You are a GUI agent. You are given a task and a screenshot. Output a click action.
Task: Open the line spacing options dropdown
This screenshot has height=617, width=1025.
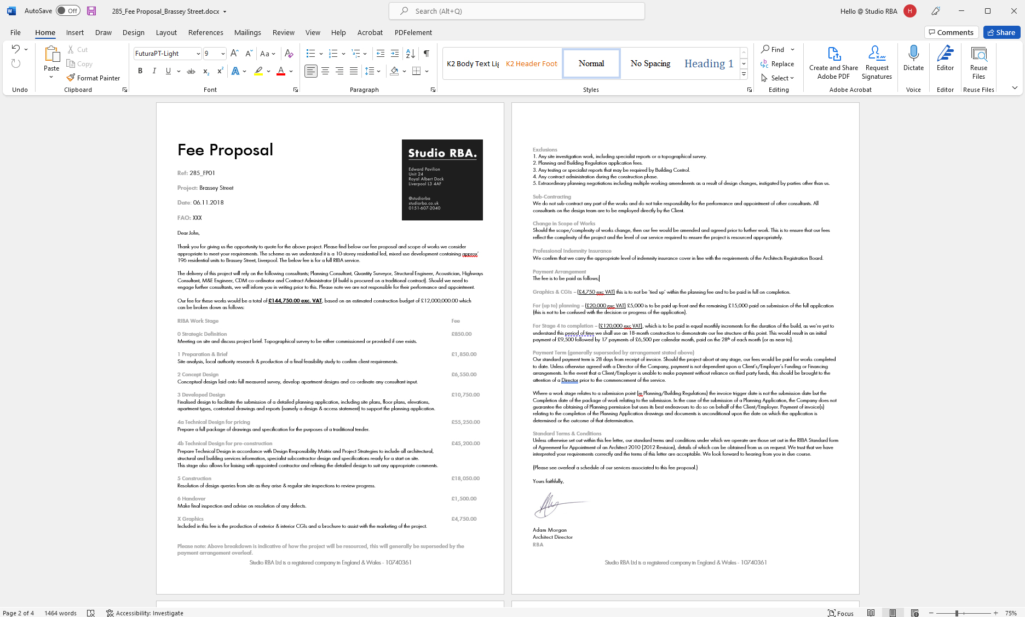click(373, 71)
